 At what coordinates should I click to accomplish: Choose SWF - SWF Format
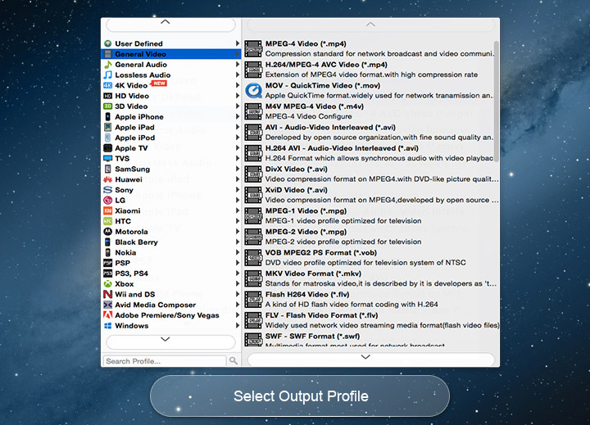371,339
